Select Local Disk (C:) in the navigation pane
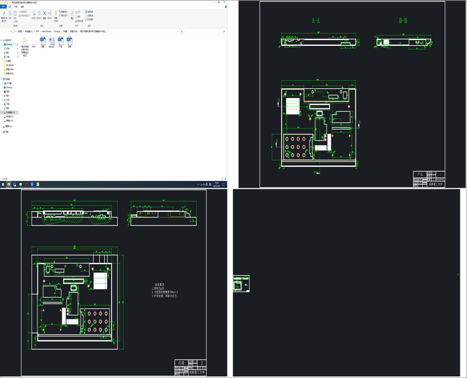 click(10, 113)
